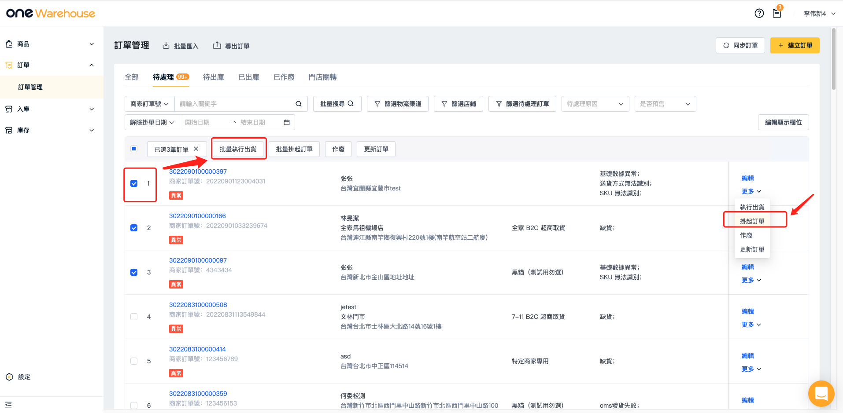This screenshot has height=413, width=843.
Task: Switch to the 門店關轉 tab
Action: tap(323, 77)
